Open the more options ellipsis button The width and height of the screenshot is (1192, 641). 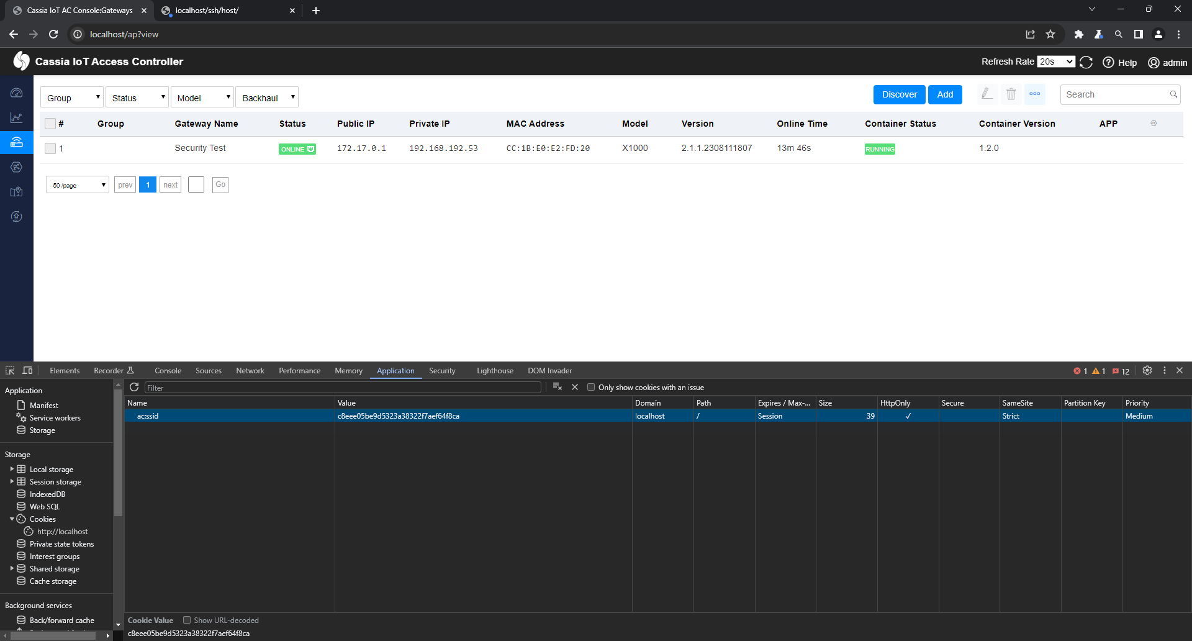[1035, 94]
